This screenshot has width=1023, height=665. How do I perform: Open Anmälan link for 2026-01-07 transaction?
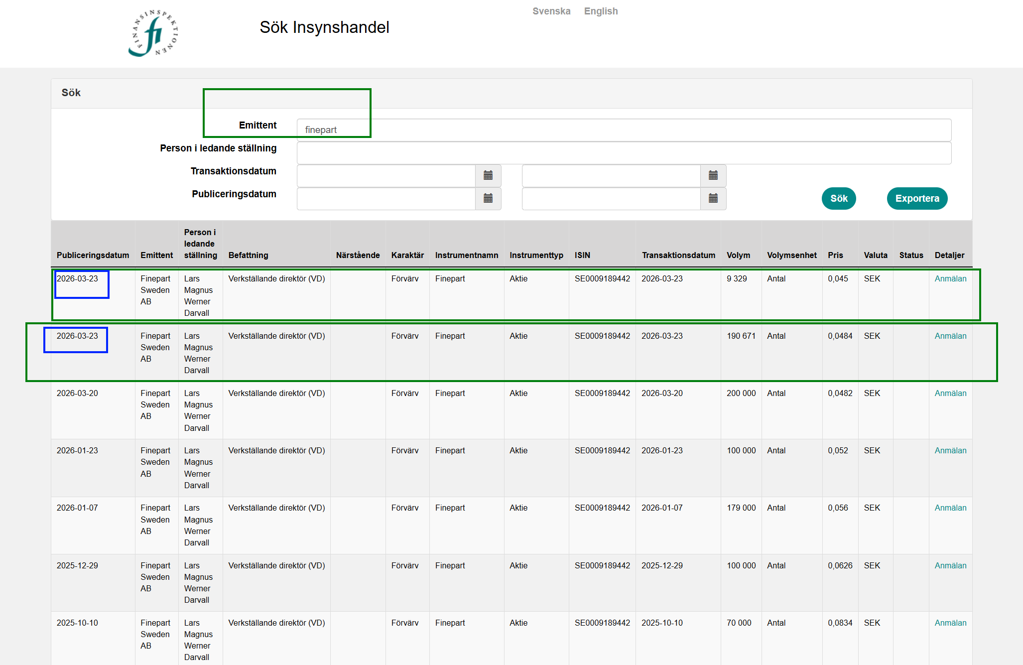point(950,508)
